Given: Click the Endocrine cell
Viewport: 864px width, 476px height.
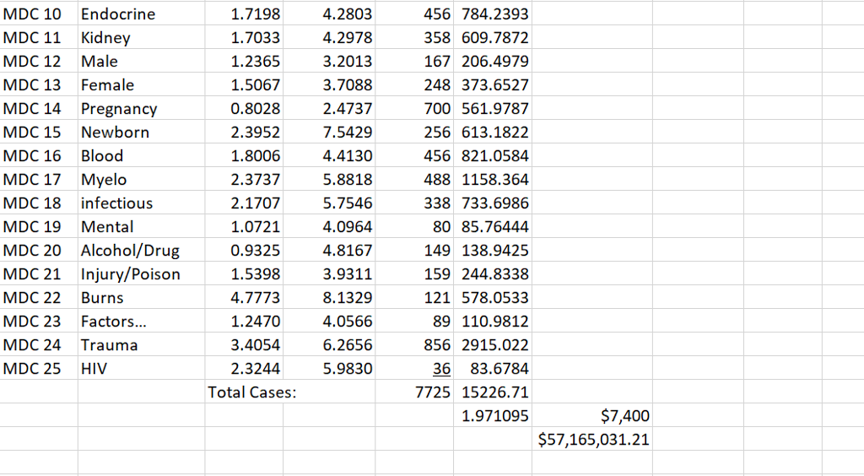Looking at the screenshot, I should pos(141,14).
